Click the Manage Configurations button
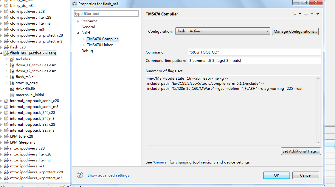The height and width of the screenshot is (187, 335). point(295,31)
